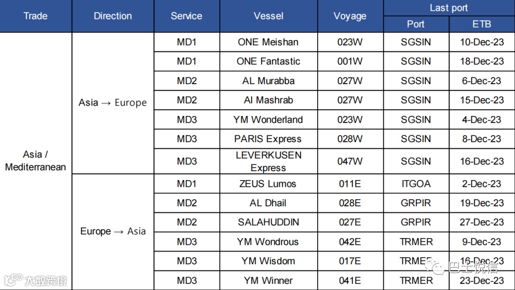Image resolution: width=515 pixels, height=290 pixels.
Task: Click the Last port header cell
Action: (x=449, y=8)
